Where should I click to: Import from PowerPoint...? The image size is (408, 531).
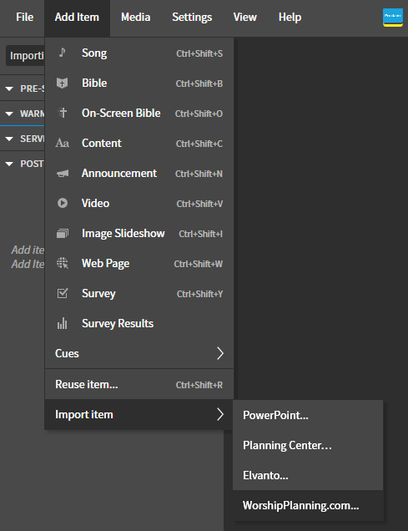coord(308,415)
